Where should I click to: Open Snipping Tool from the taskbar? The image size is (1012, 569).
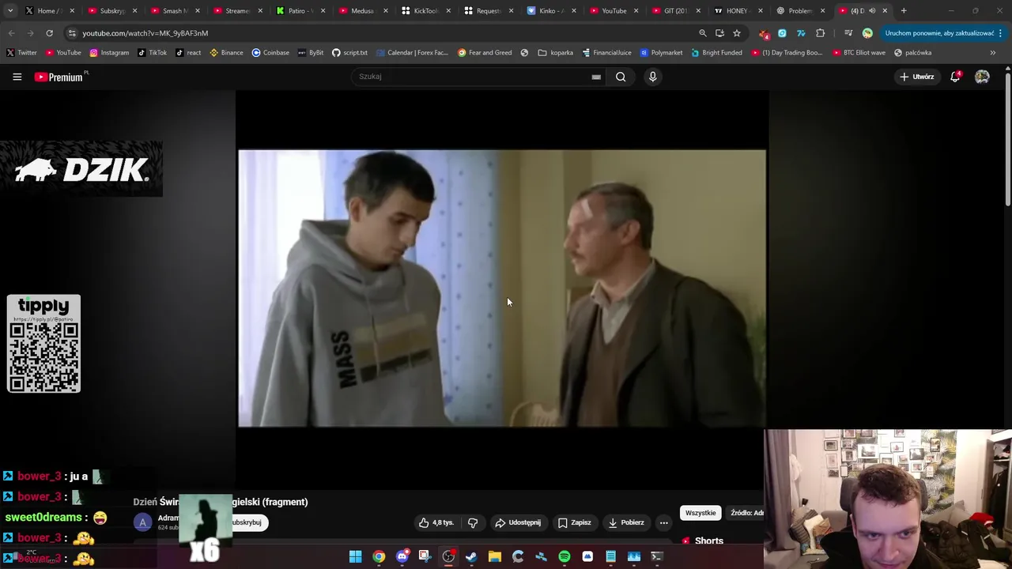[425, 557]
